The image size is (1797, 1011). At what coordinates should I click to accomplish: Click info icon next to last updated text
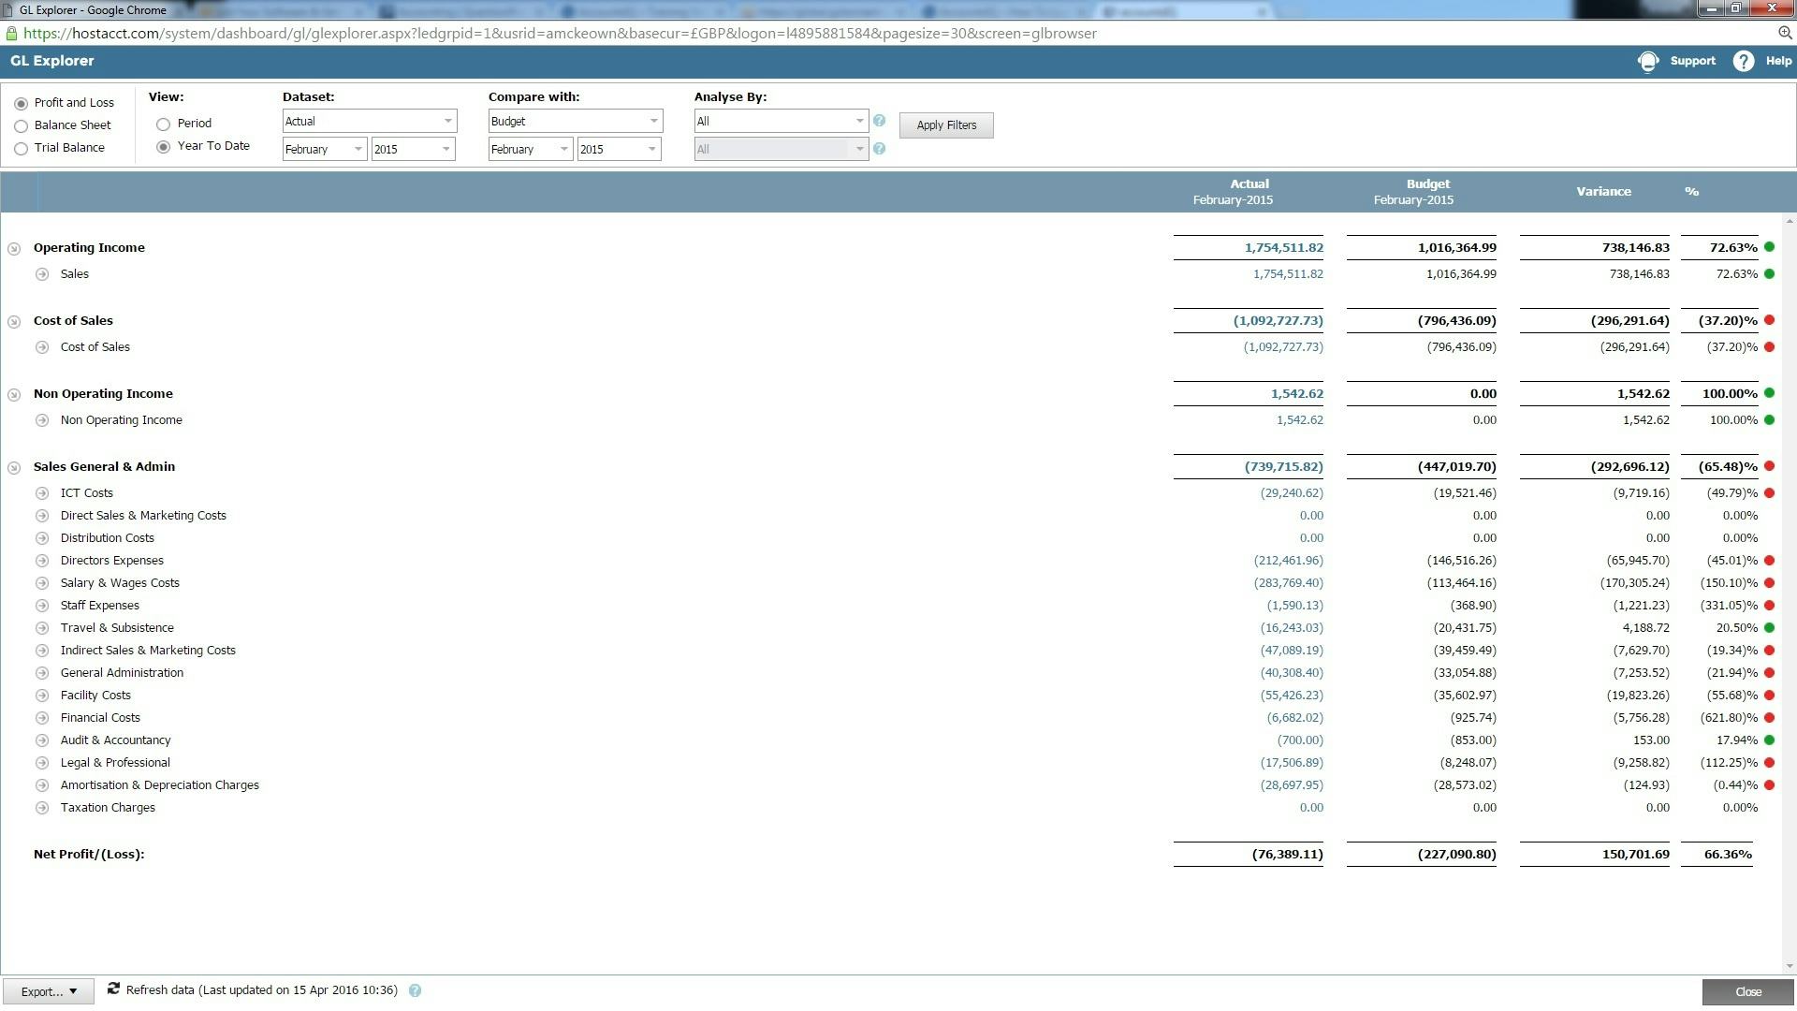click(415, 990)
